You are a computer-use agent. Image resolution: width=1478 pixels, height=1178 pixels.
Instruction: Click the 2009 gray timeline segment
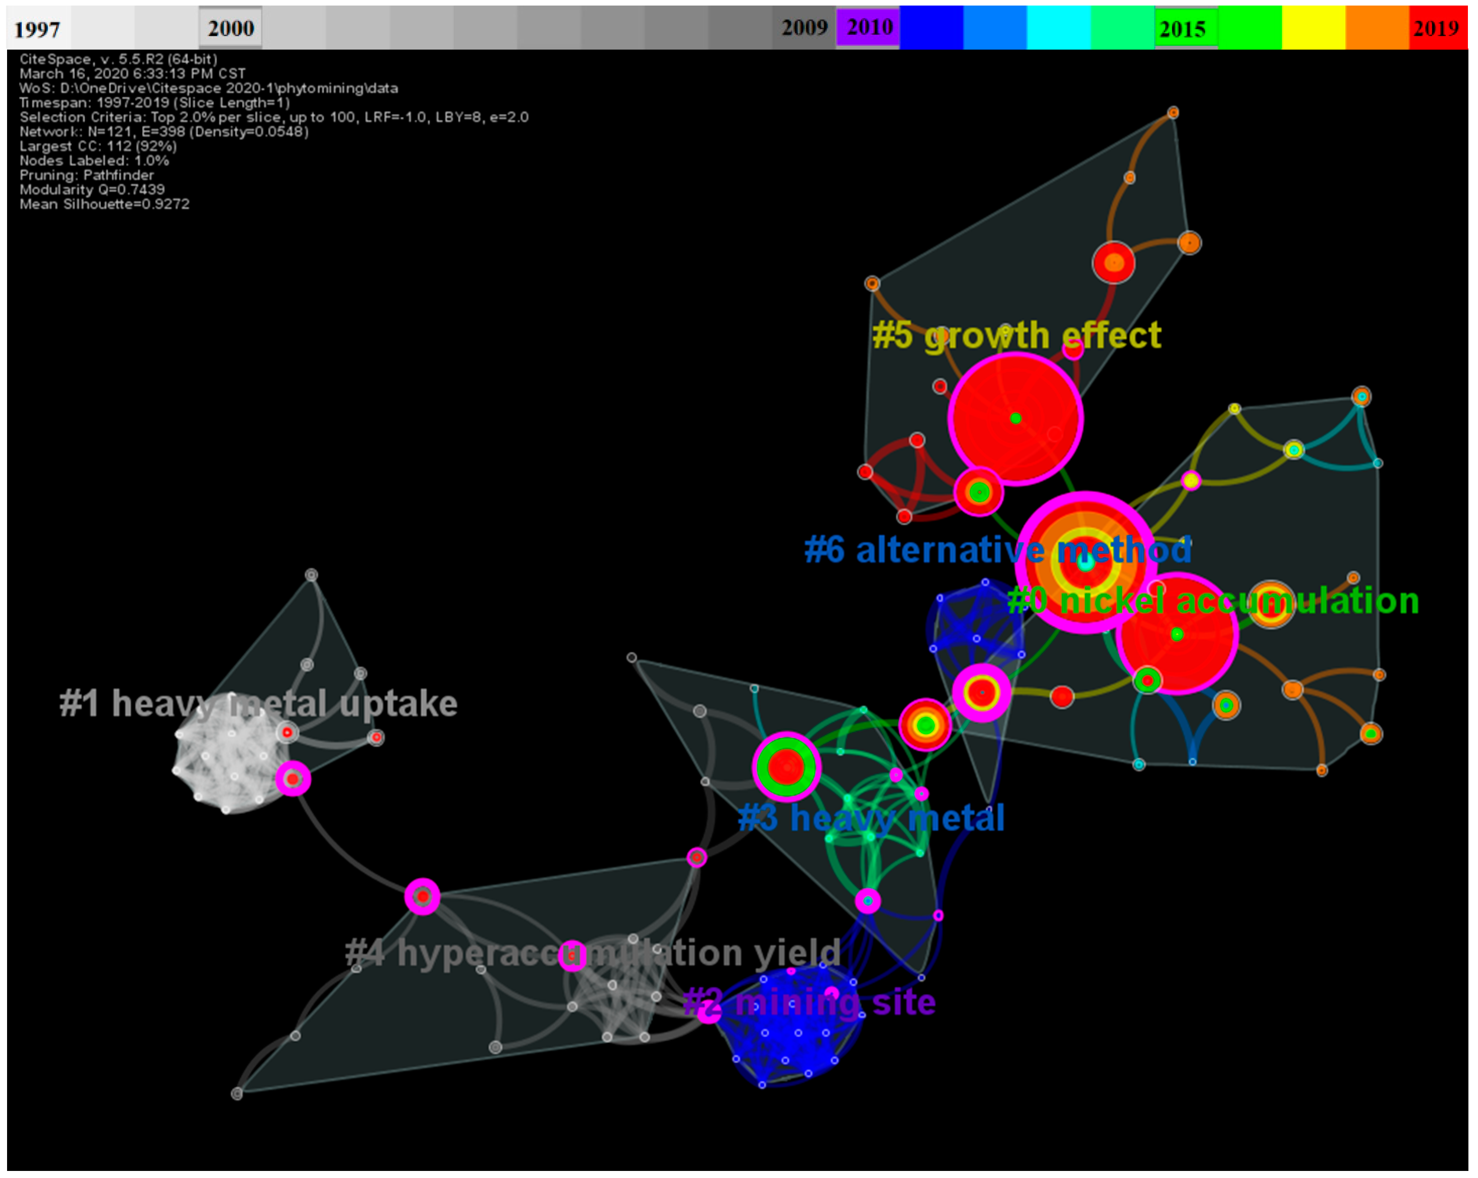pyautogui.click(x=804, y=28)
